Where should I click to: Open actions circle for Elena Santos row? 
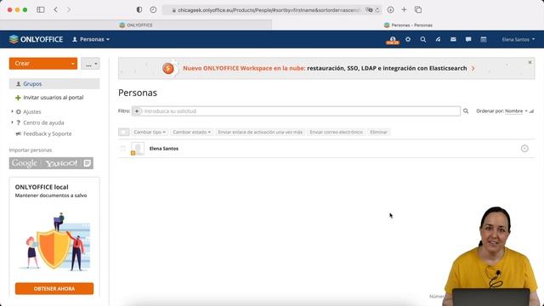[x=524, y=149]
